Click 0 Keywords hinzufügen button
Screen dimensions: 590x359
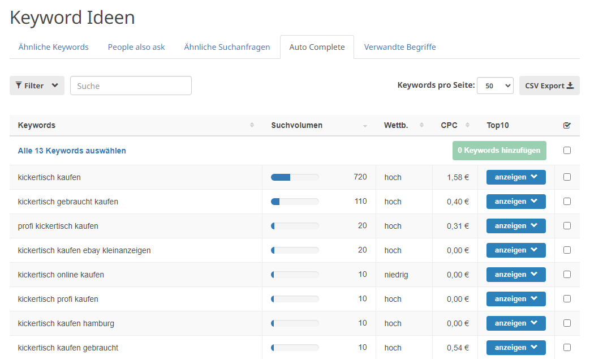499,150
